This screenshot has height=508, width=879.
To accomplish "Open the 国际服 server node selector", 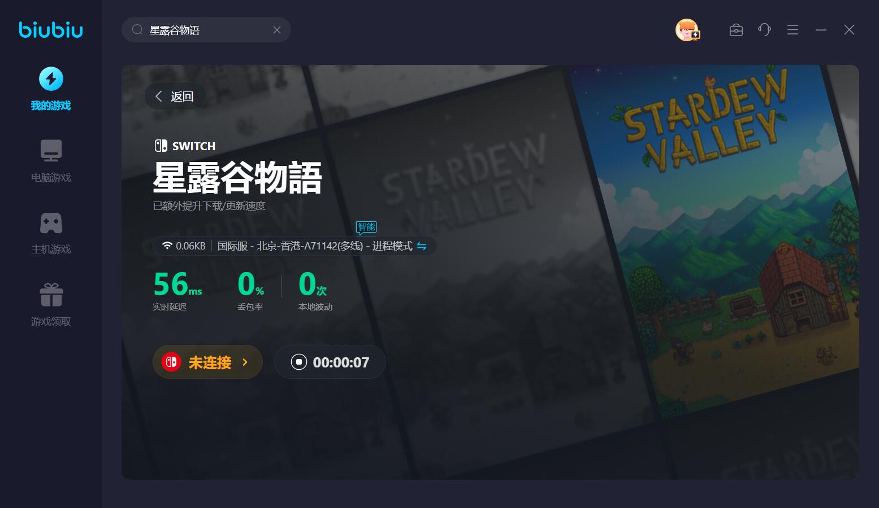I will pyautogui.click(x=315, y=246).
